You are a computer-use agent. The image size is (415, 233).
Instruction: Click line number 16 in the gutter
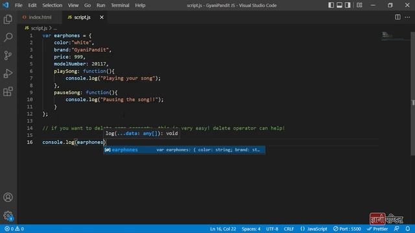click(30, 142)
